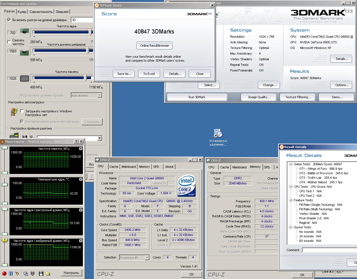357x279 pixels.
Task: Click the blue pause icon in monitoring toolbar
Action: [11, 273]
